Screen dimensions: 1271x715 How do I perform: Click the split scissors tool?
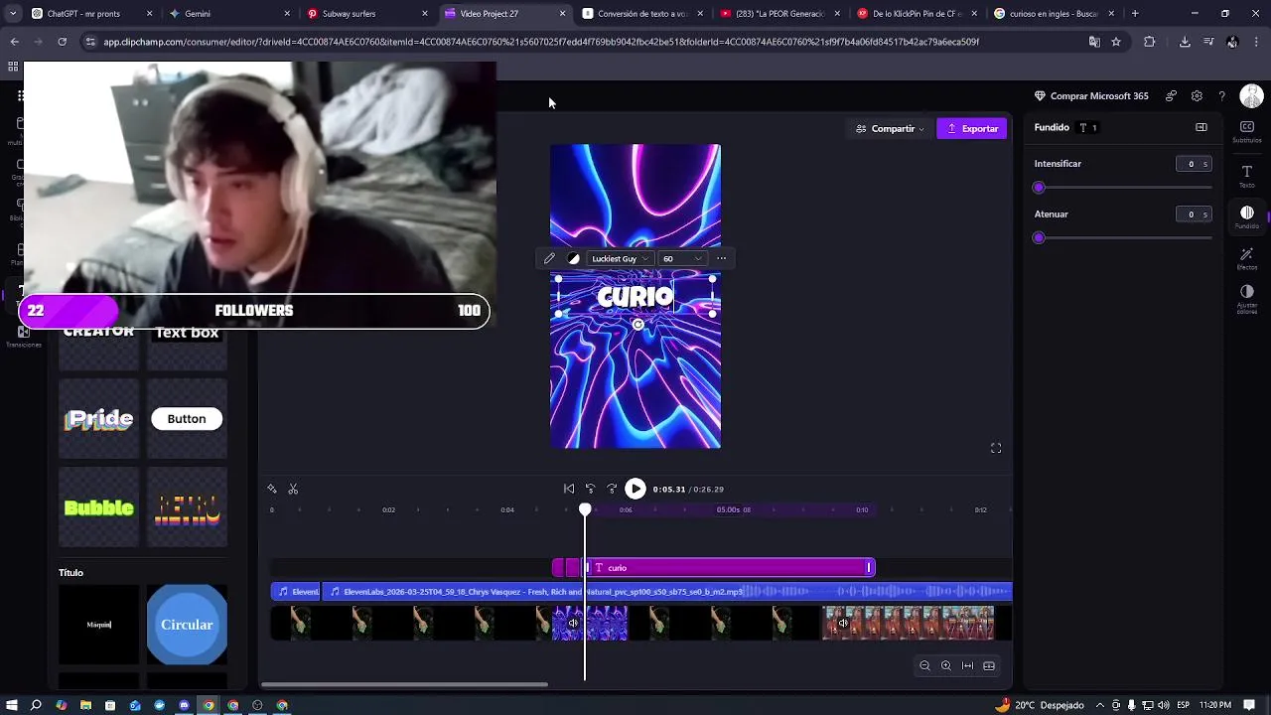click(x=293, y=489)
